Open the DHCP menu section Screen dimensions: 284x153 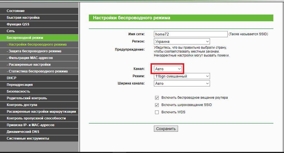coord(11,78)
